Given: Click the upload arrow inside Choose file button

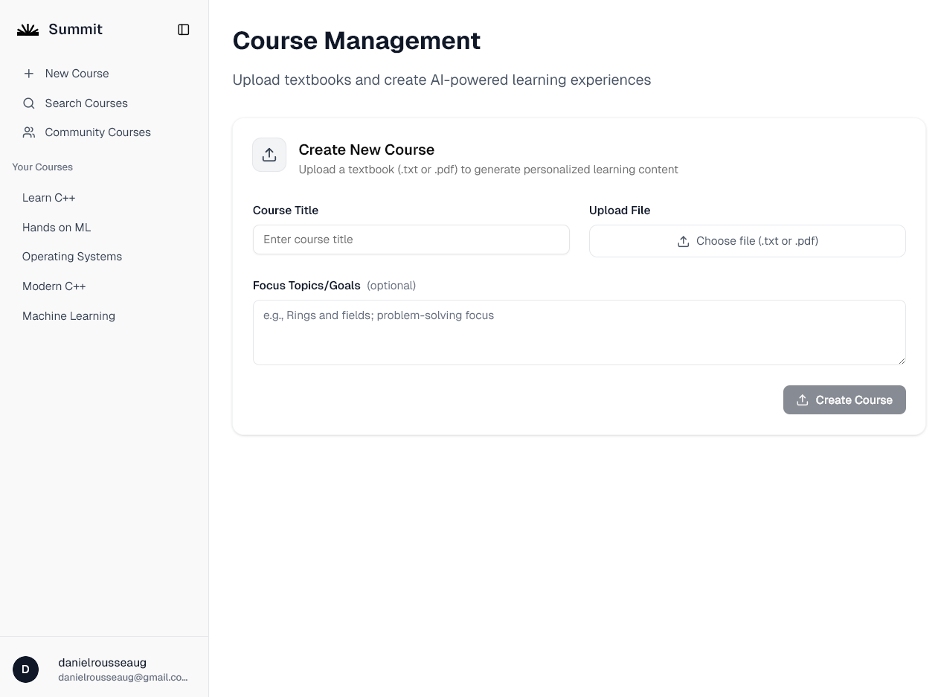Looking at the screenshot, I should (x=683, y=241).
